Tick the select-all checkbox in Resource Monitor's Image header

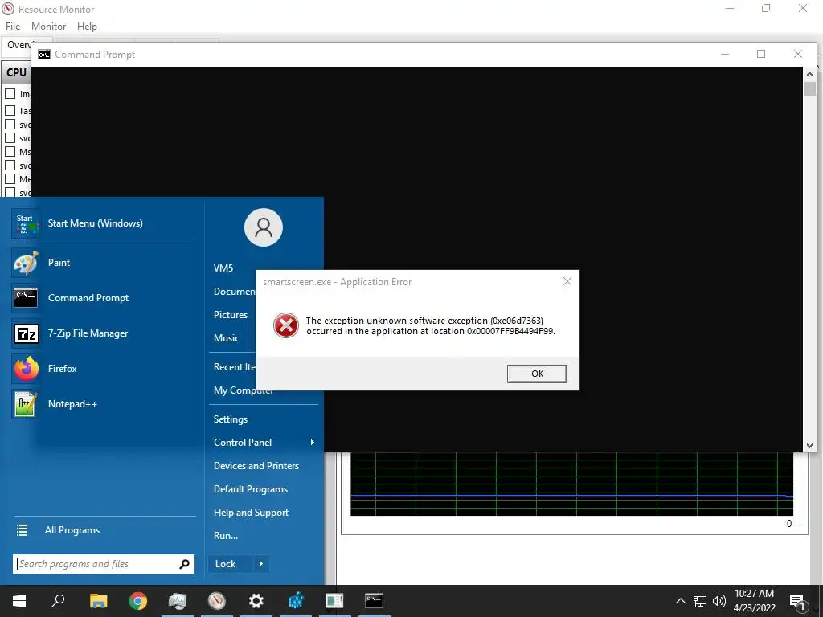[x=10, y=94]
